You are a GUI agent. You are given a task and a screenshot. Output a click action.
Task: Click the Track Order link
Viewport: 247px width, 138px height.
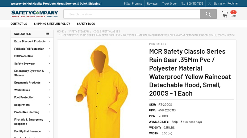click(169, 3)
